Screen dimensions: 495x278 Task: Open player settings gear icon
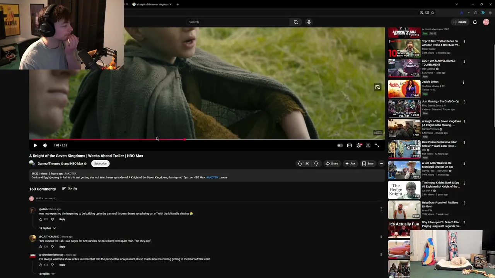point(358,146)
